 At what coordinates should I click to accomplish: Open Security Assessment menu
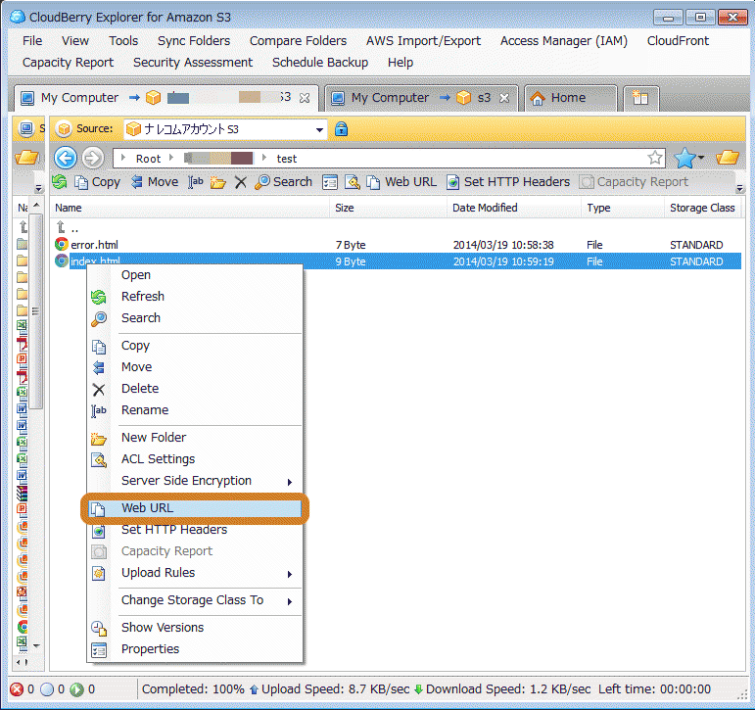(x=193, y=63)
